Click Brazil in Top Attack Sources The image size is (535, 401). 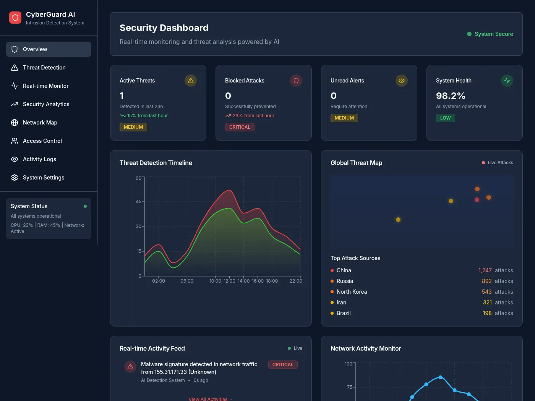pyautogui.click(x=422, y=313)
